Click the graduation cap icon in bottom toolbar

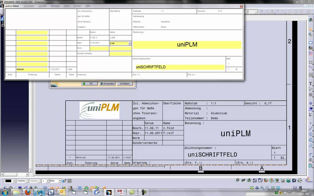coord(294,180)
